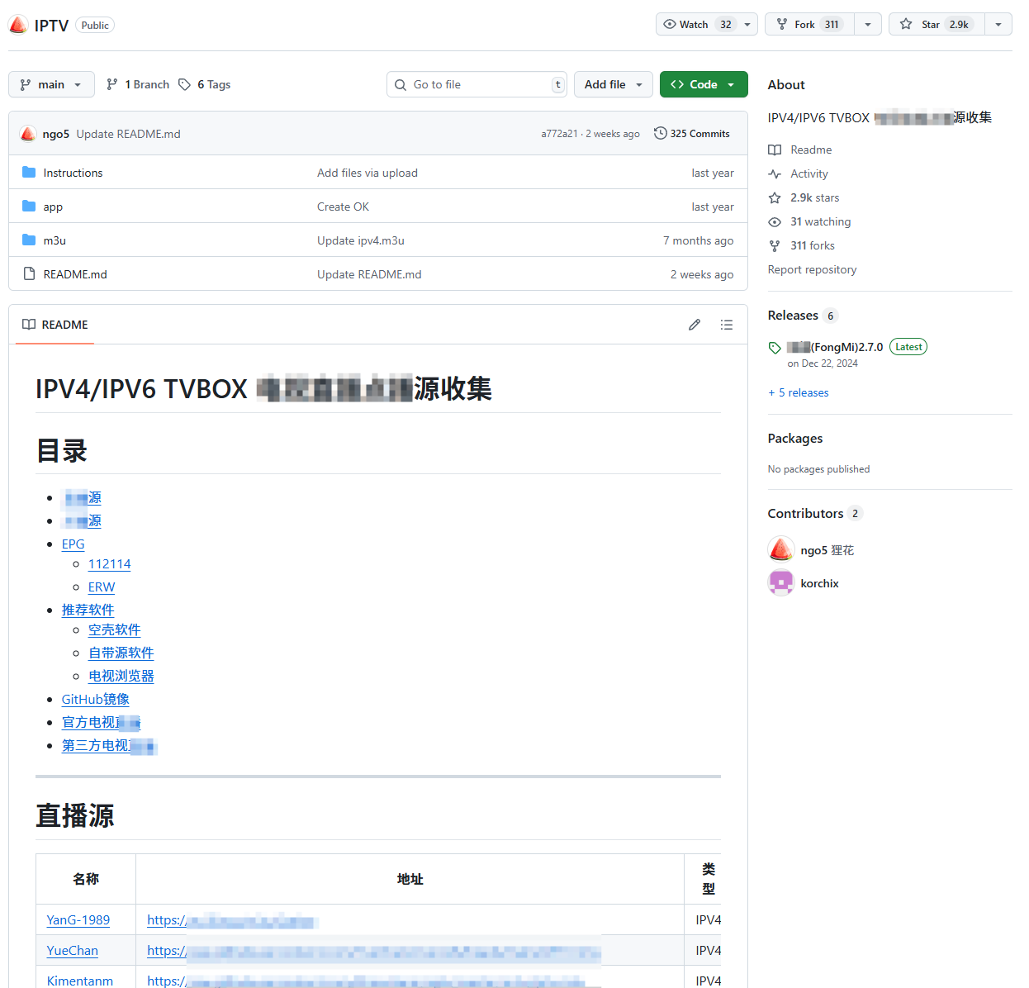Click the latest release tag icon
1029x988 pixels.
click(x=775, y=348)
